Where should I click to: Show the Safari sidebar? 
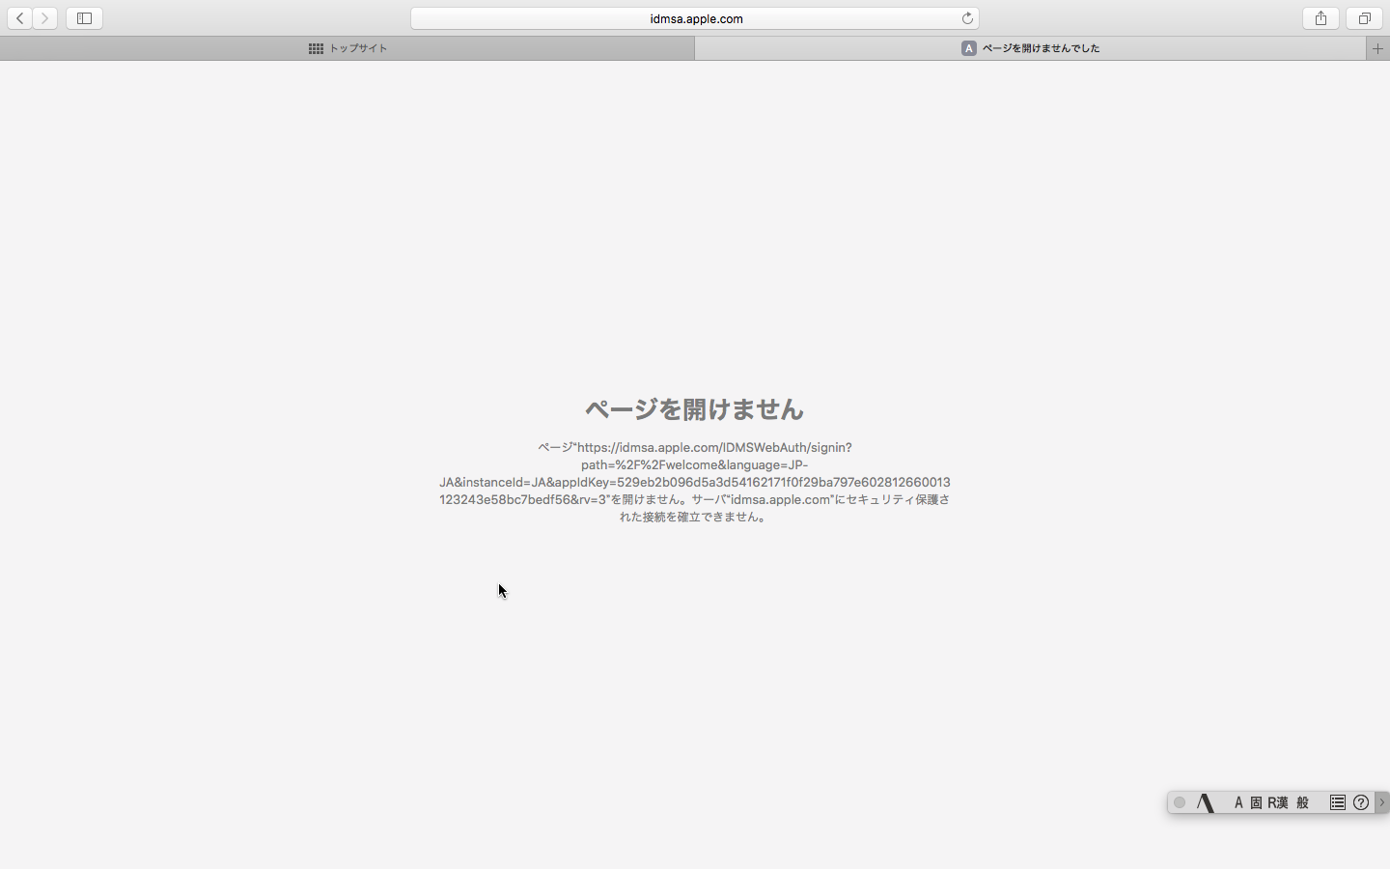point(84,18)
